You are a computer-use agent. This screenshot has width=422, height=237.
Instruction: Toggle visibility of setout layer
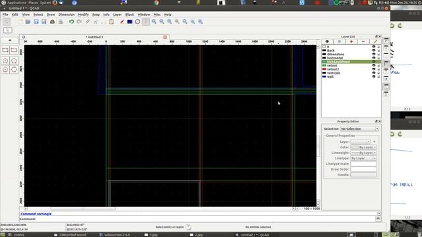click(374, 66)
